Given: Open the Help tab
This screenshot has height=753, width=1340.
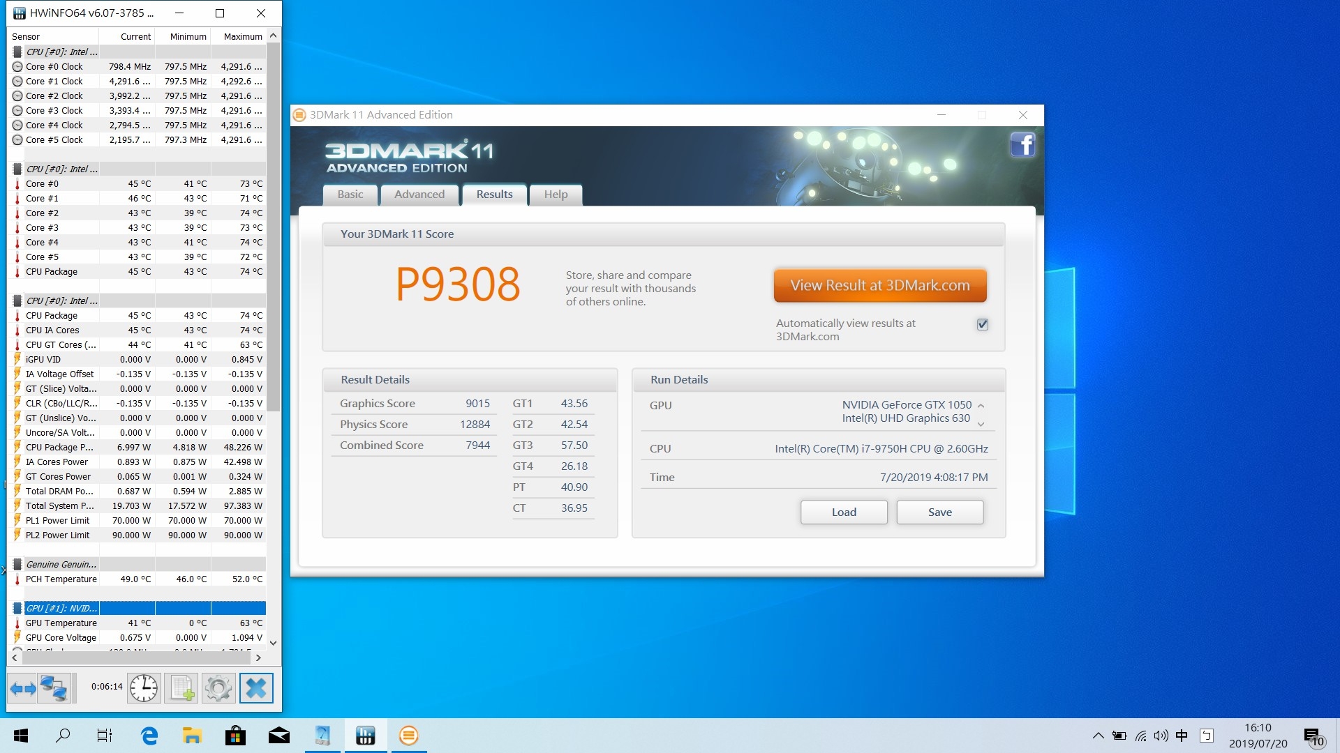Looking at the screenshot, I should coord(556,195).
